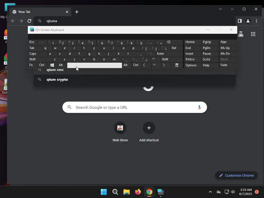Open Chrome's three-dot menu
This screenshot has width=264, height=198.
click(x=256, y=21)
